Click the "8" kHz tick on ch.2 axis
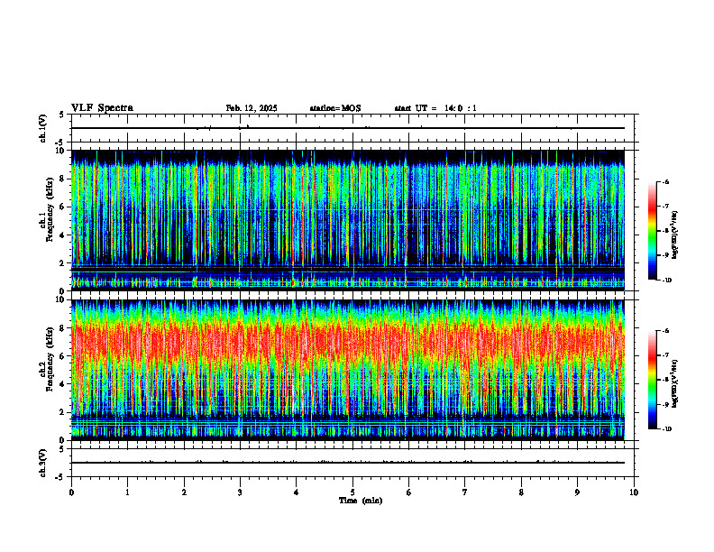Image resolution: width=714 pixels, height=552 pixels. pyautogui.click(x=63, y=328)
